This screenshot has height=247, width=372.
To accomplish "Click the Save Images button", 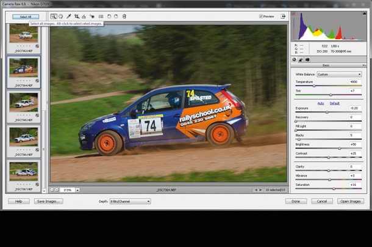I will coord(48,201).
